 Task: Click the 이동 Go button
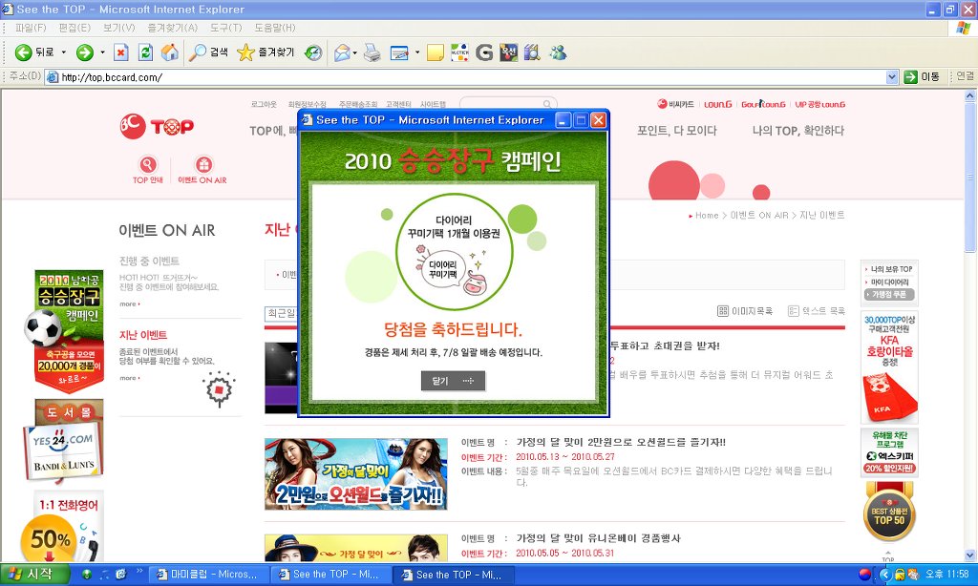pos(922,76)
